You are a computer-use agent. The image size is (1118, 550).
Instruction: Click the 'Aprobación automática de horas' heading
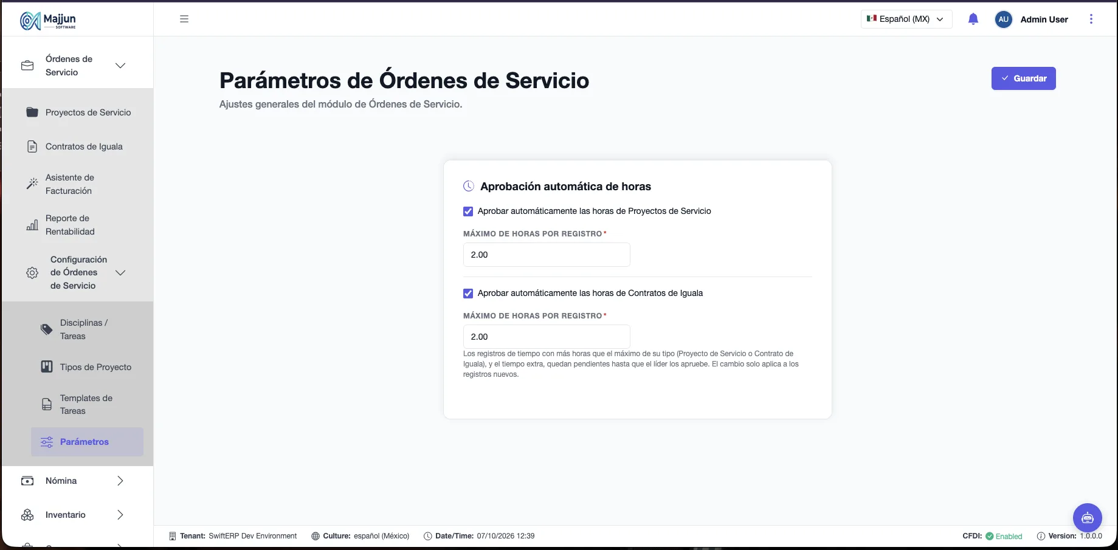coord(565,187)
